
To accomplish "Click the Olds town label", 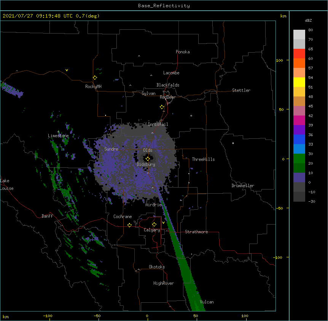I will (x=148, y=150).
